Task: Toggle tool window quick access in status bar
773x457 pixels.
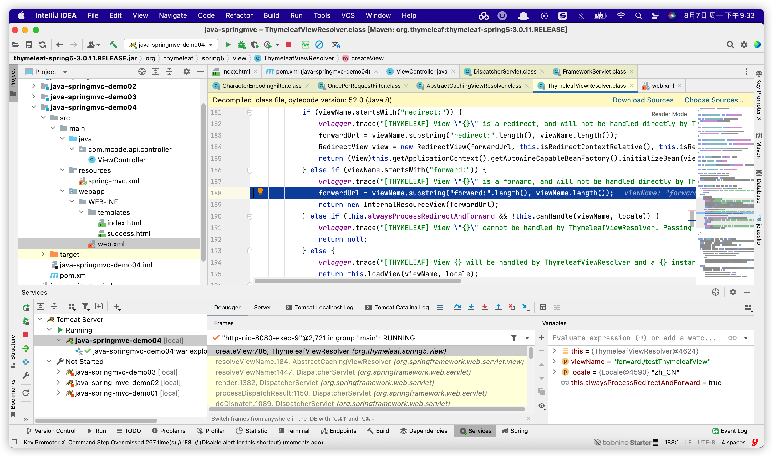Action: coord(14,442)
